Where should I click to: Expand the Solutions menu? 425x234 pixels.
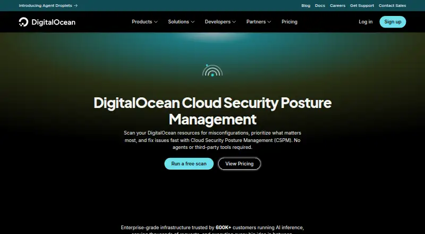(181, 22)
